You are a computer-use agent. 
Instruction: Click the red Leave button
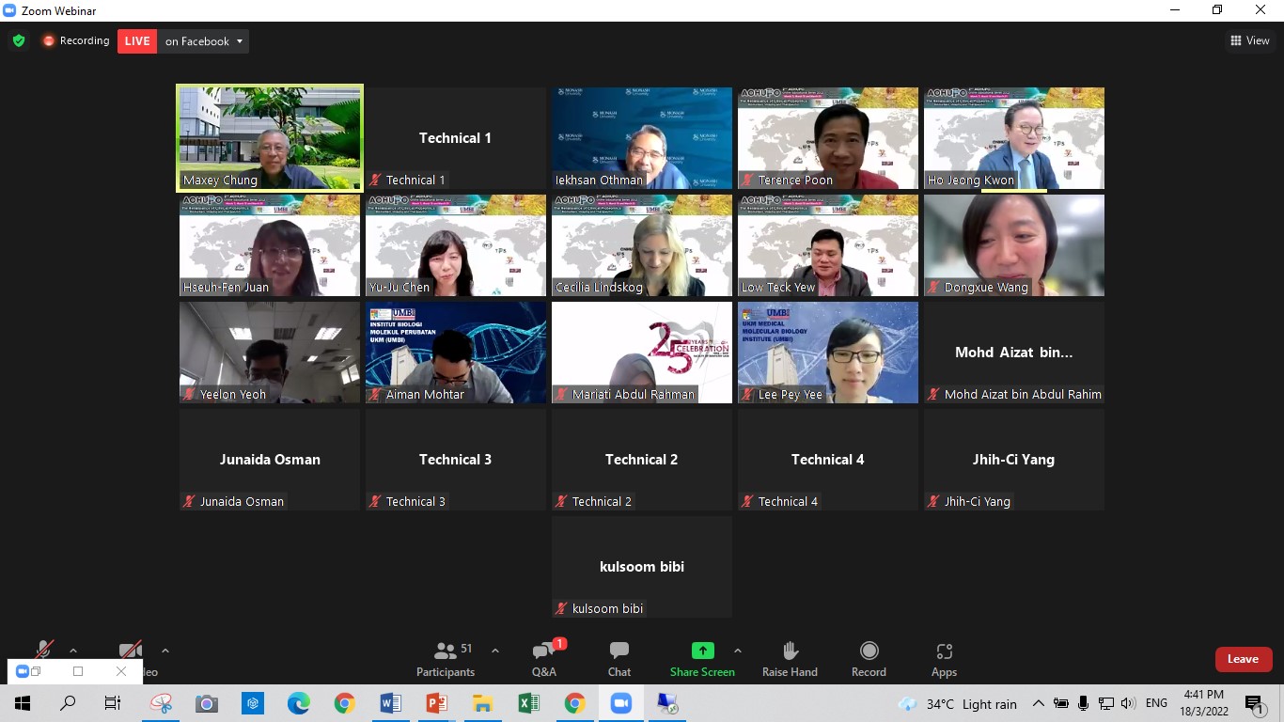[x=1243, y=659]
